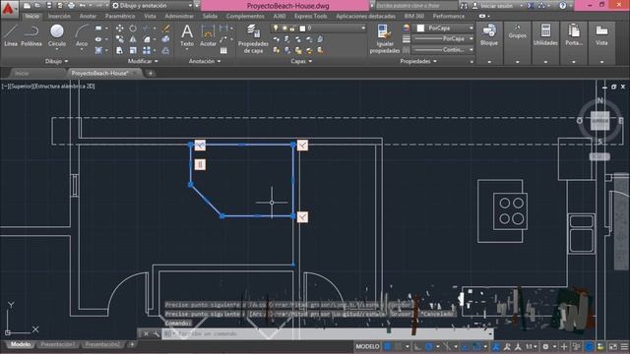Image resolution: width=630 pixels, height=354 pixels.
Task: Click the command line input field
Action: coord(328,333)
